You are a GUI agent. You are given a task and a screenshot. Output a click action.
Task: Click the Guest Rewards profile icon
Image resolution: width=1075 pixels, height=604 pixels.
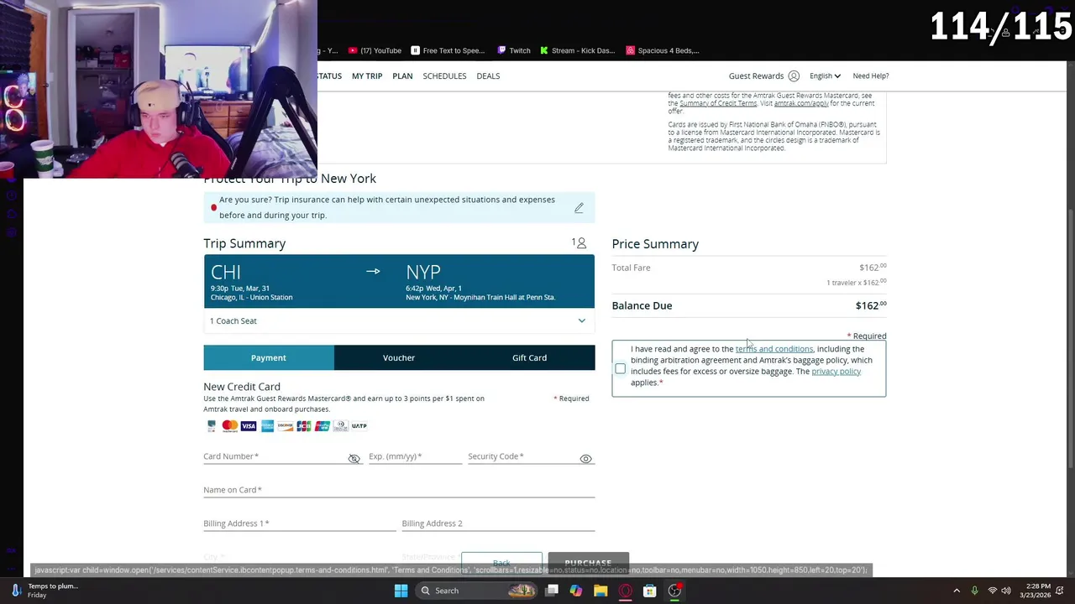click(794, 75)
